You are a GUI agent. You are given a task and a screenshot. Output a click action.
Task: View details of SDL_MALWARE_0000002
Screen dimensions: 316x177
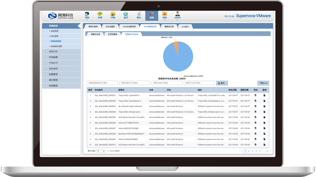pyautogui.click(x=264, y=101)
